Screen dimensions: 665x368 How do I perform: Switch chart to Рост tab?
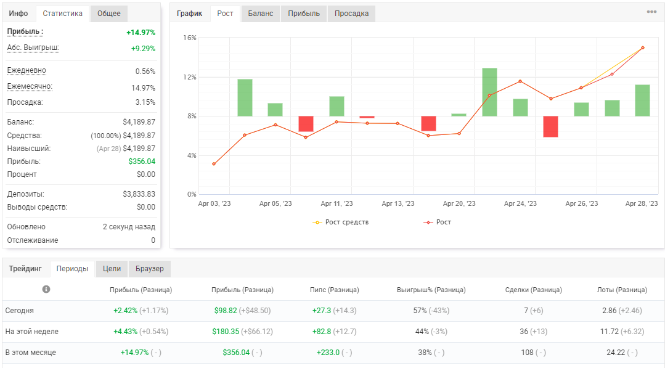[225, 14]
